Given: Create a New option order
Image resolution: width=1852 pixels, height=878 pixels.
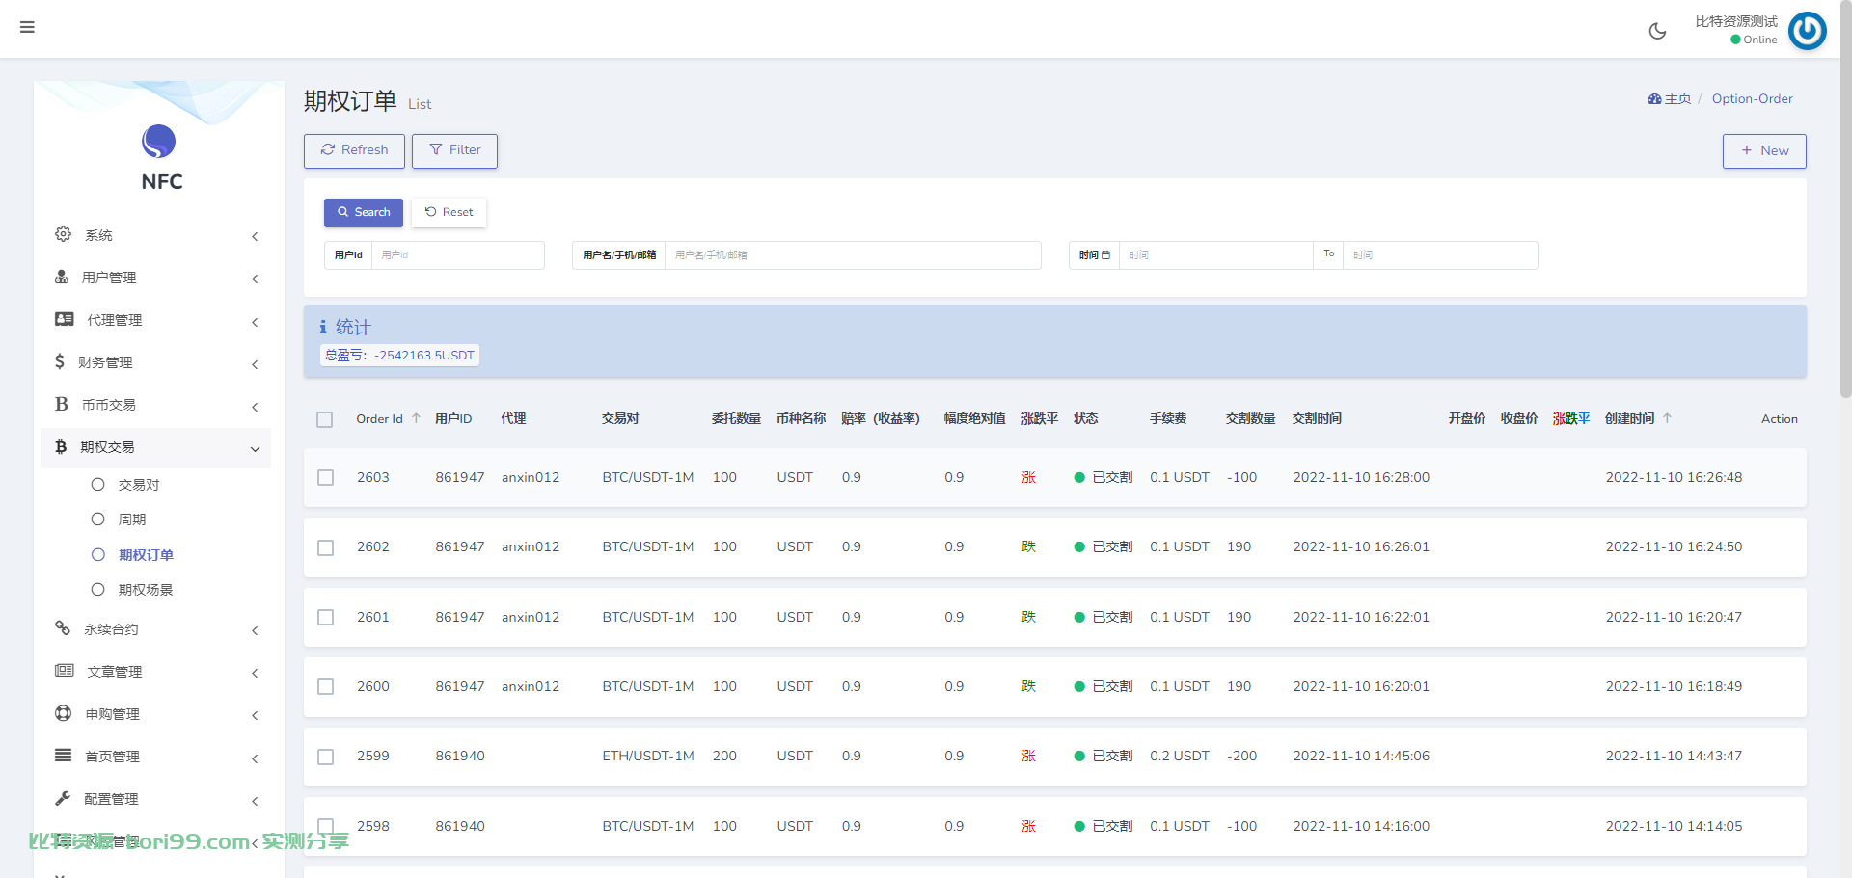Looking at the screenshot, I should (1764, 150).
